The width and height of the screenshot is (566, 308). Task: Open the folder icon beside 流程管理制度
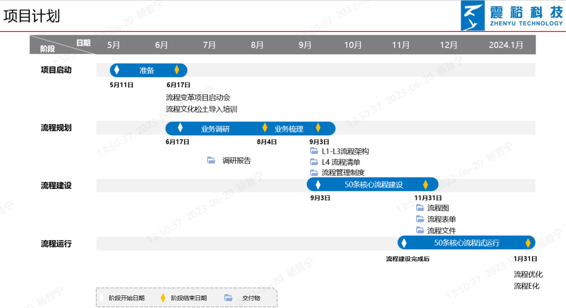(314, 173)
